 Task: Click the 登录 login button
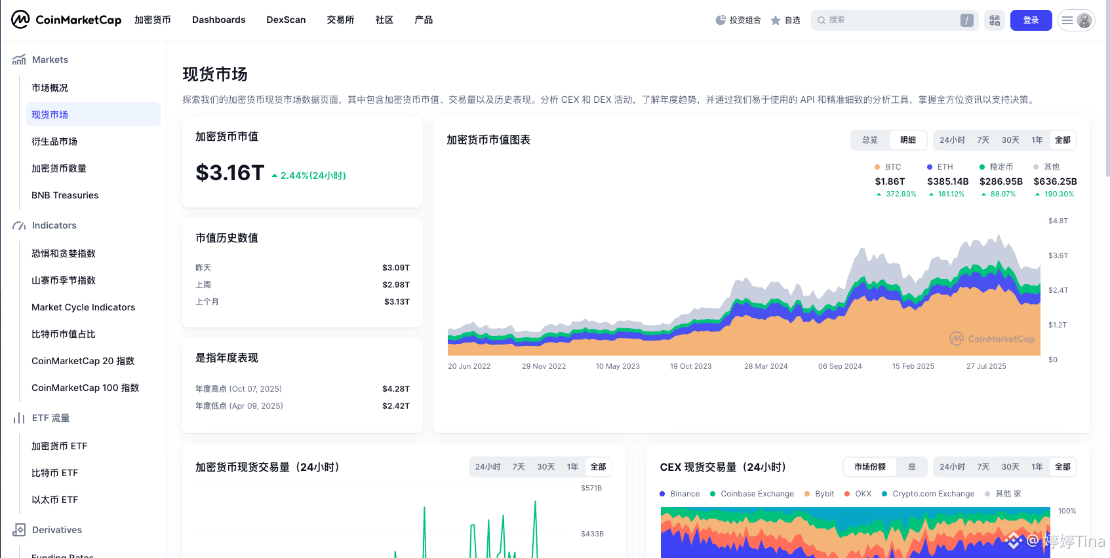click(x=1031, y=20)
